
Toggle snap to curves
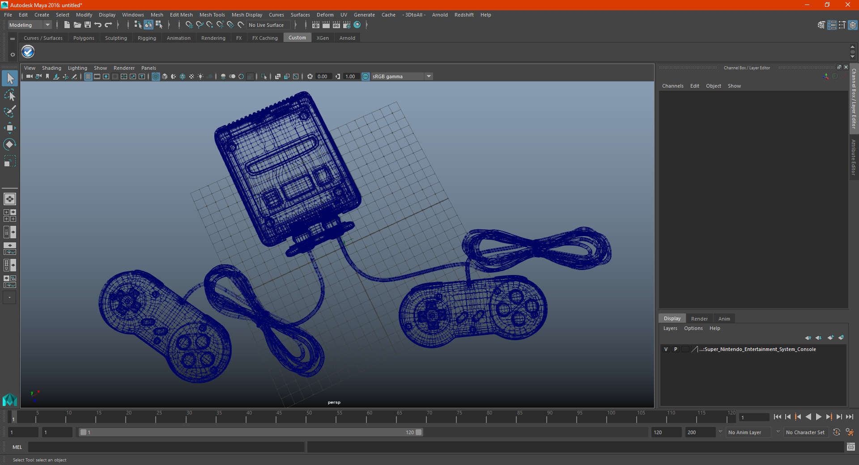(200, 25)
